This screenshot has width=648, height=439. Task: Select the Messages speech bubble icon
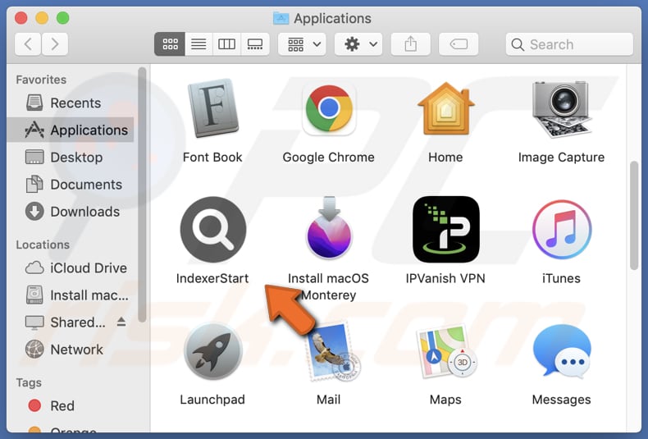(x=562, y=351)
